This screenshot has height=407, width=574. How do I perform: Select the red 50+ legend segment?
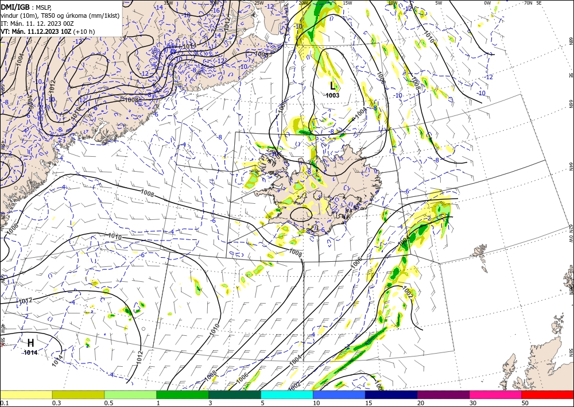[548, 394]
